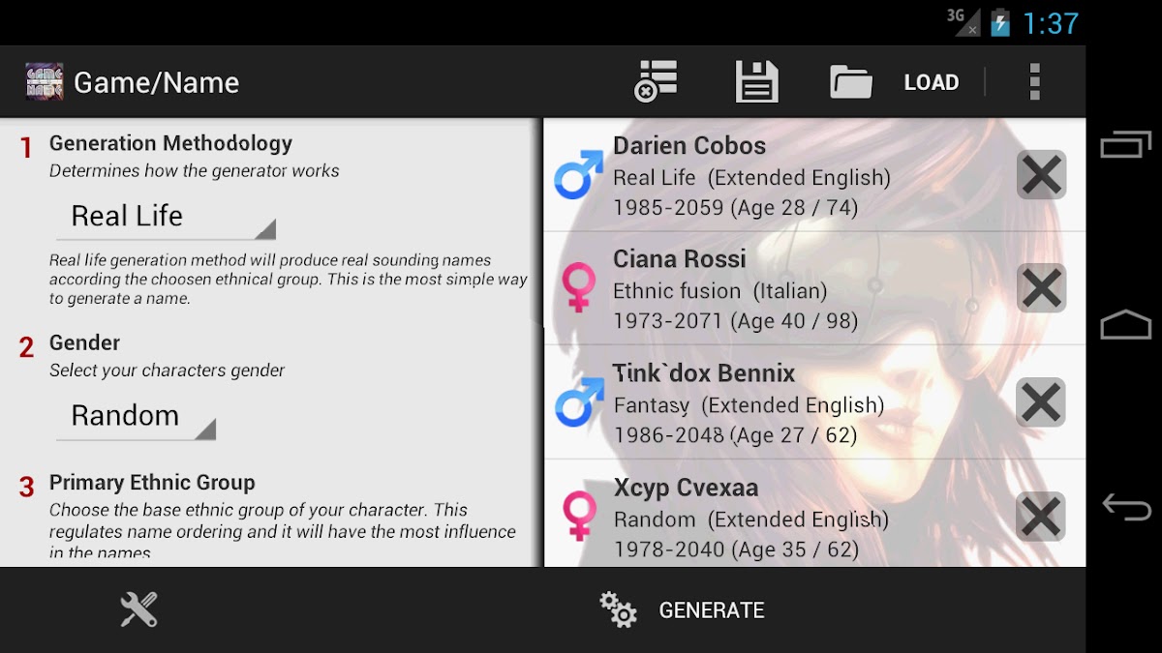Expand the Gender Random dropdown

click(136, 417)
